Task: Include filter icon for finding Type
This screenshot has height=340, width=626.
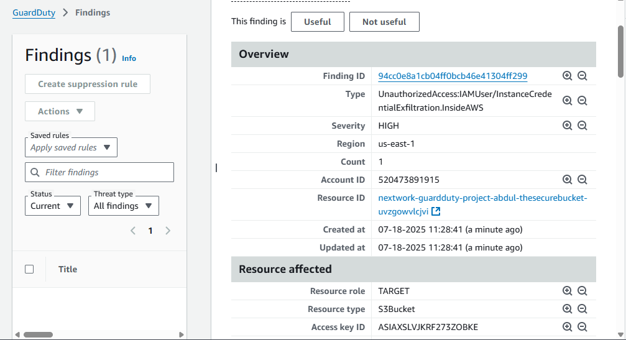Action: (567, 101)
